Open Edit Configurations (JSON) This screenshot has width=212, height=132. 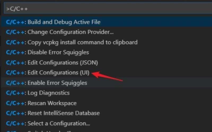tap(107, 63)
